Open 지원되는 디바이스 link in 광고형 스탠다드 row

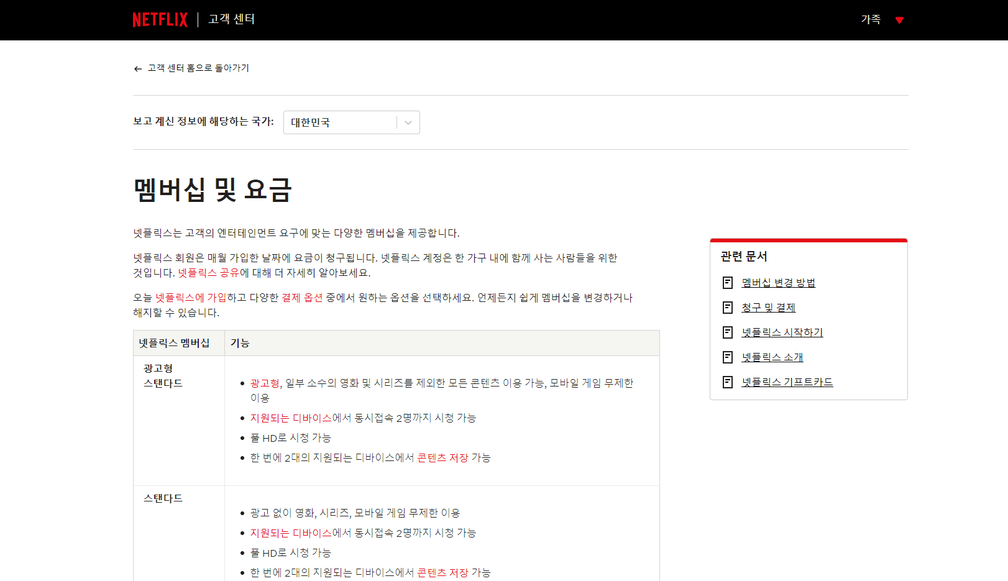pos(291,418)
